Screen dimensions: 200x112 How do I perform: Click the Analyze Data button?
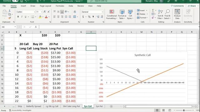[177, 14]
